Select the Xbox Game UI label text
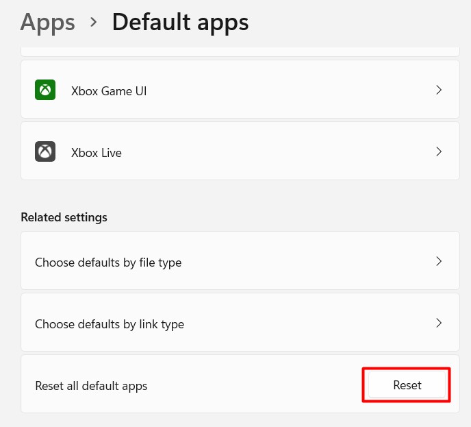Screen dimensions: 471x427 point(109,90)
